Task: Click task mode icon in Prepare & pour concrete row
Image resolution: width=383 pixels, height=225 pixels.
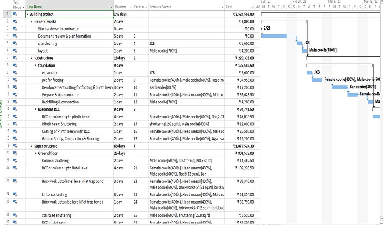Action: pyautogui.click(x=15, y=95)
